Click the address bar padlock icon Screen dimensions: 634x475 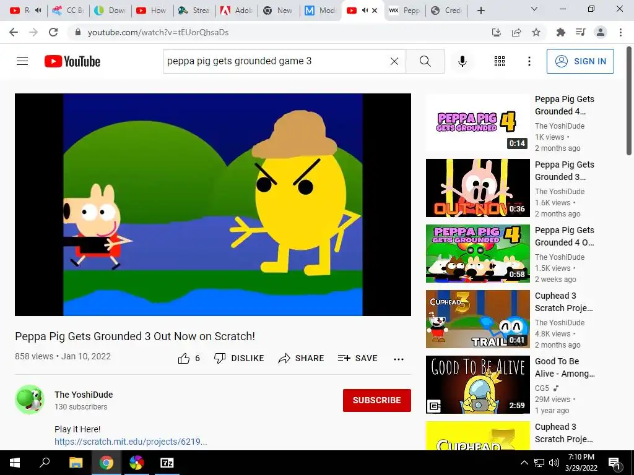(x=79, y=32)
